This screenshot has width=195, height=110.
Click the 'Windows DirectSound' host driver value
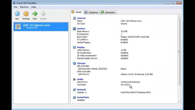click(x=130, y=82)
